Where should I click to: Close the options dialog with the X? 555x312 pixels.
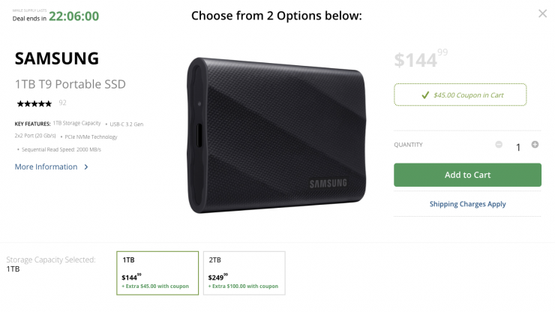[x=542, y=13]
